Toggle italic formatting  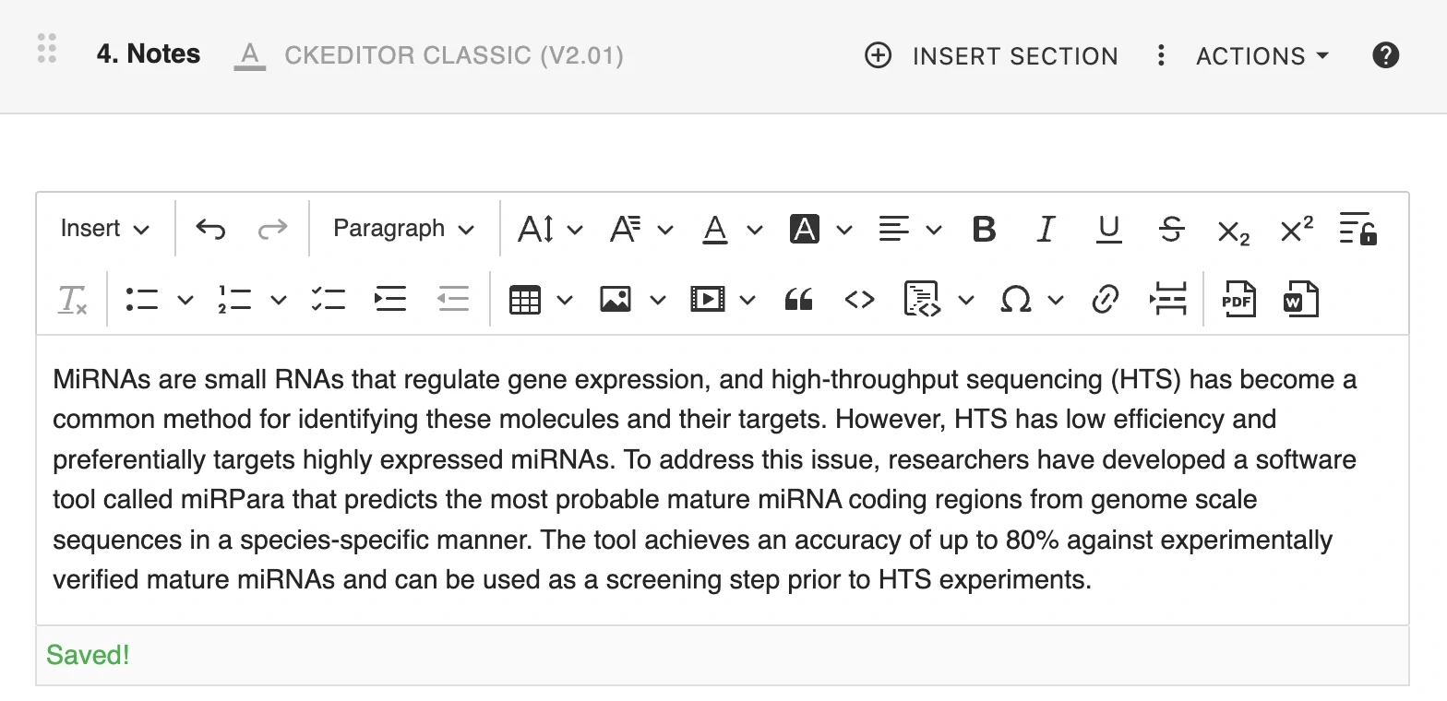click(x=1046, y=229)
